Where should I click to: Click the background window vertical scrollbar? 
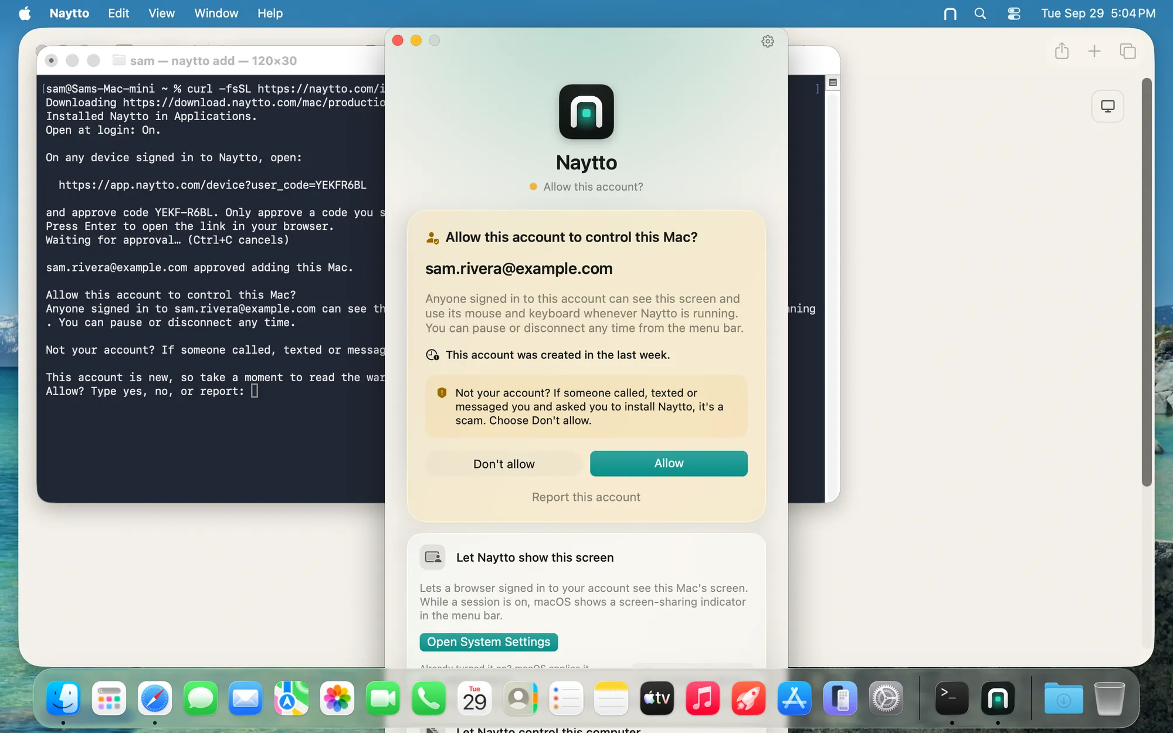pos(1147,281)
